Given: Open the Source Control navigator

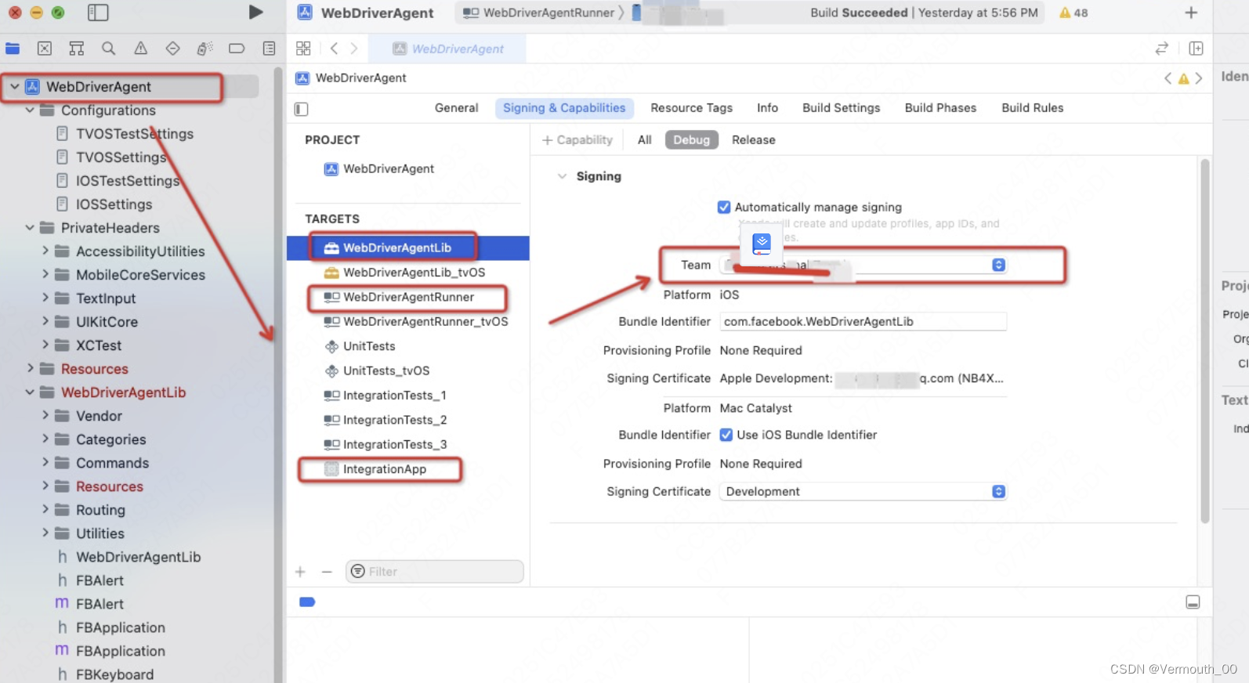Looking at the screenshot, I should (45, 49).
